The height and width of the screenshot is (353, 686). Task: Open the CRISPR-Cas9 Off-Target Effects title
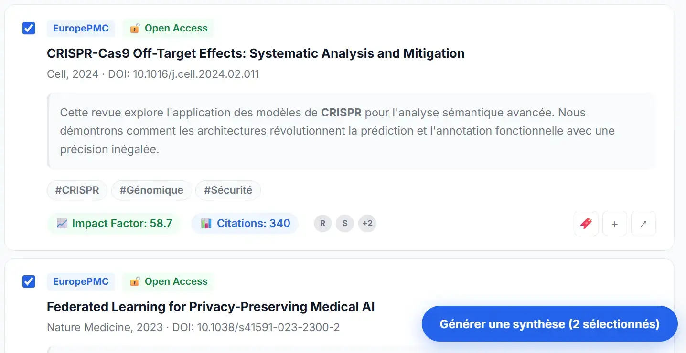[x=256, y=53]
